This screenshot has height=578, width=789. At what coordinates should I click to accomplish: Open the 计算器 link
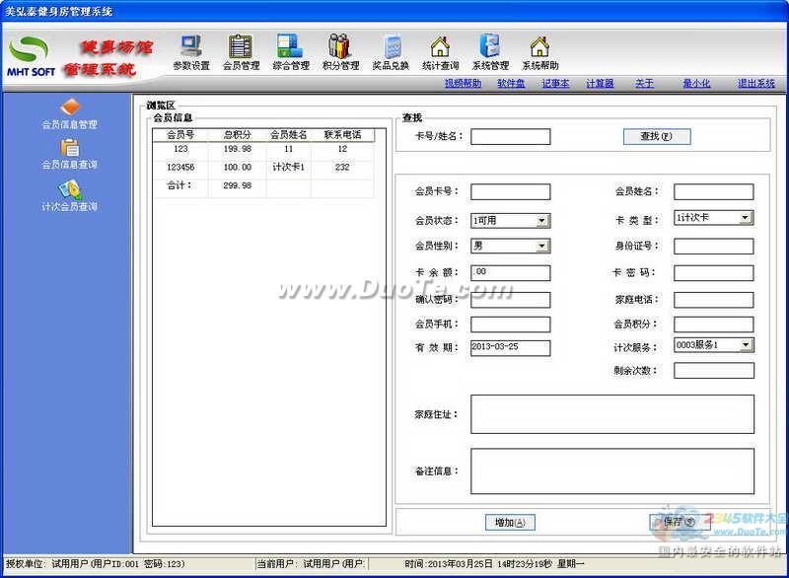coord(600,84)
